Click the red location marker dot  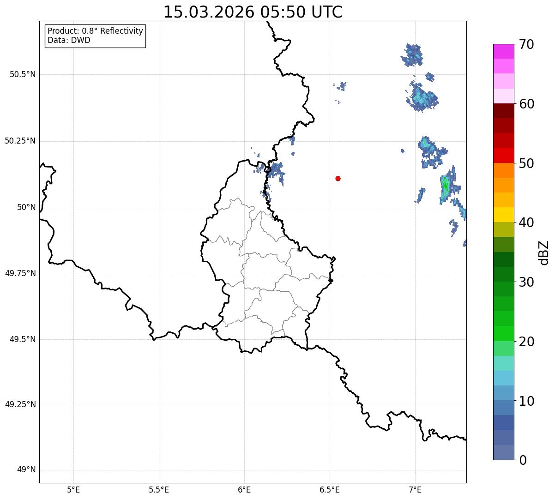[x=338, y=178]
